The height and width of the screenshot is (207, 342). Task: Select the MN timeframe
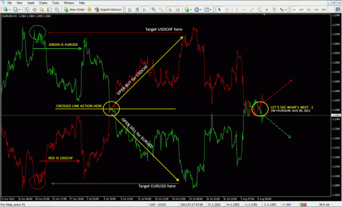pyautogui.click(x=324, y=10)
